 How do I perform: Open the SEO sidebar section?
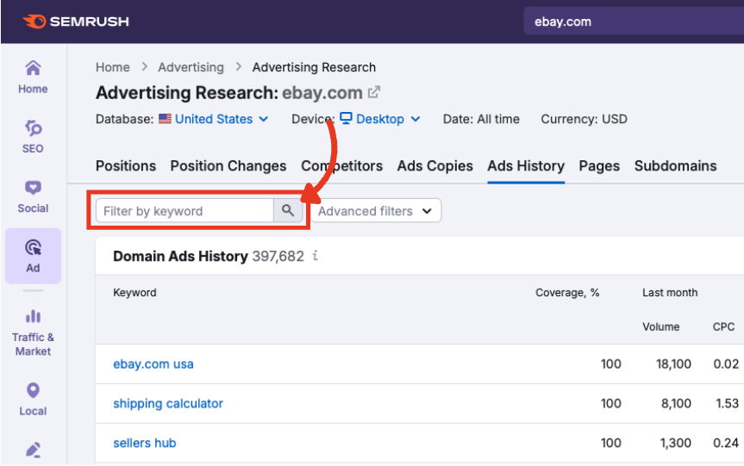point(33,136)
